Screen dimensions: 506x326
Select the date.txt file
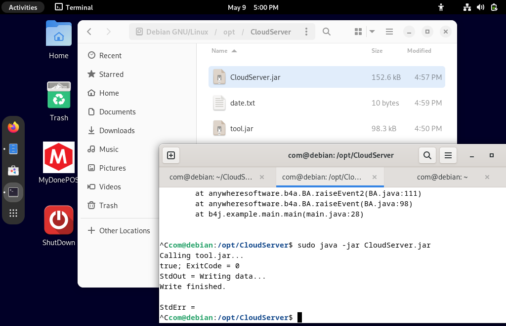[x=243, y=103]
